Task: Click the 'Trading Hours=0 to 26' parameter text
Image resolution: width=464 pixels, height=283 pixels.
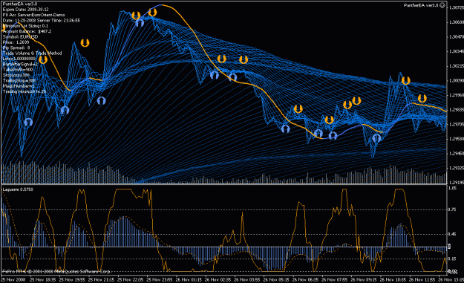Action: tap(24, 91)
